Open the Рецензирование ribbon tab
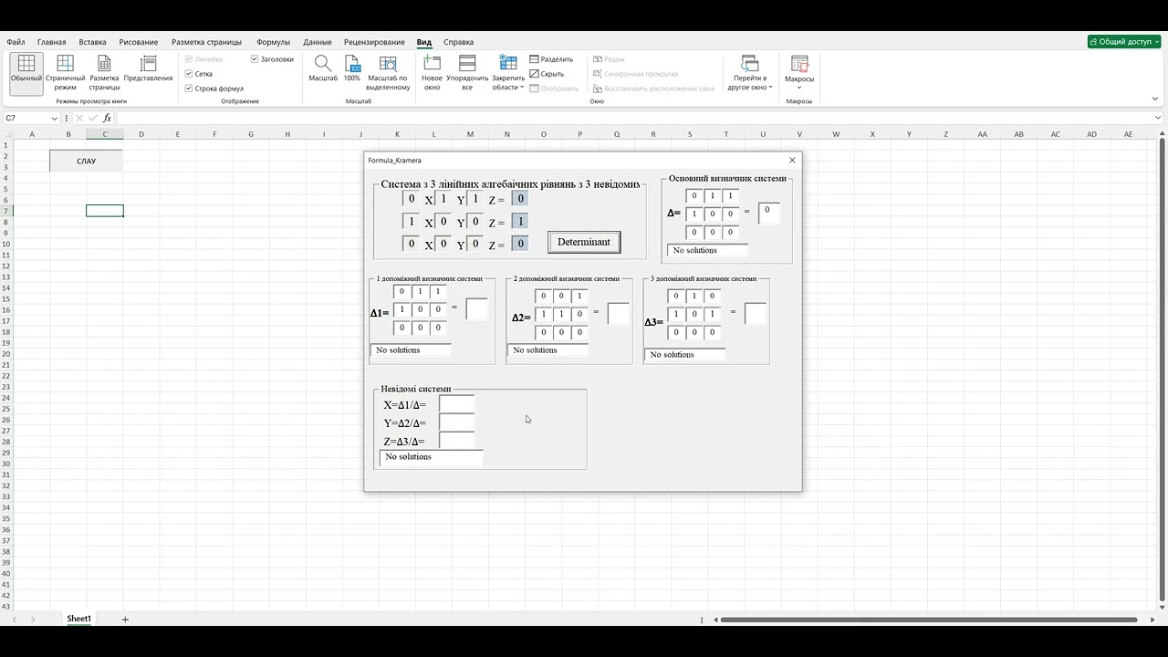1168x657 pixels. 374,42
